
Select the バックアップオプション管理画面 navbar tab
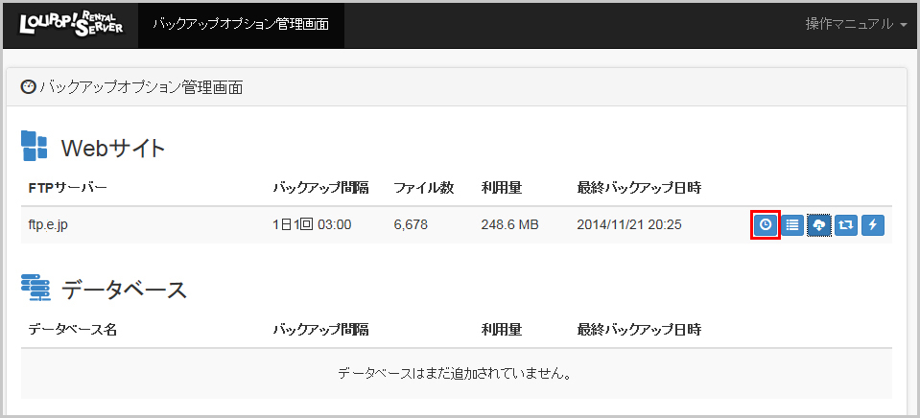coord(241,24)
